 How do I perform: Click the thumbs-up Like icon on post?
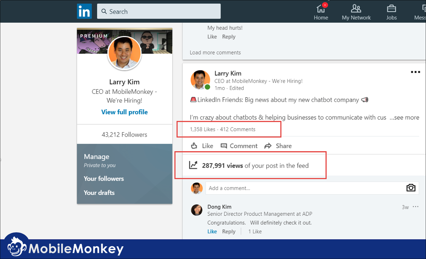(194, 146)
